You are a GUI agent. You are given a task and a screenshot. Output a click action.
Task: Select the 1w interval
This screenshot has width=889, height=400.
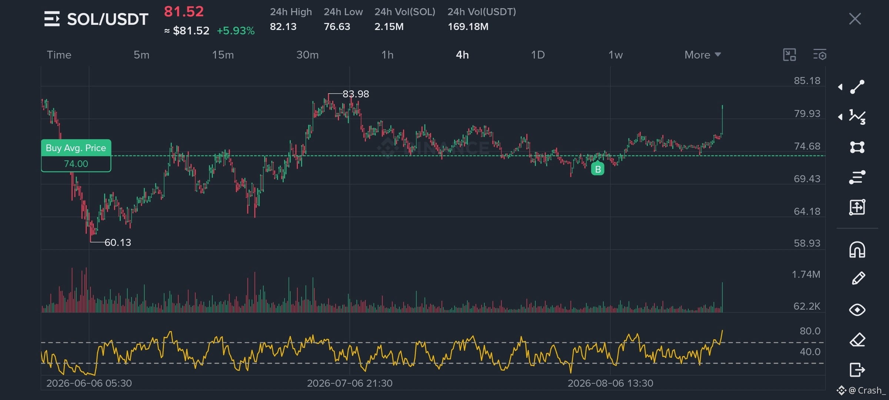(615, 55)
